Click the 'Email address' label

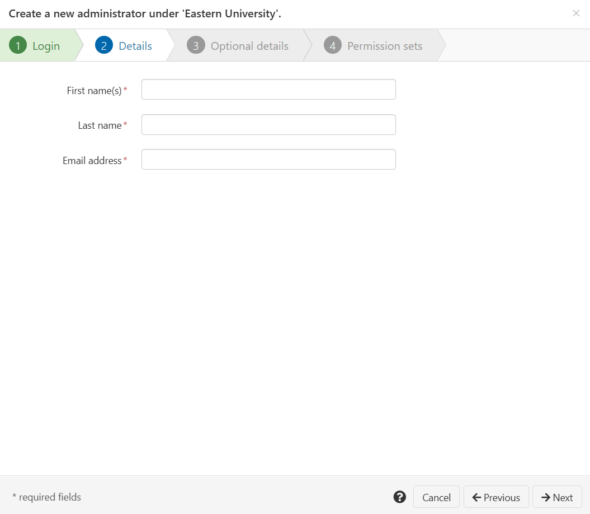tap(92, 161)
